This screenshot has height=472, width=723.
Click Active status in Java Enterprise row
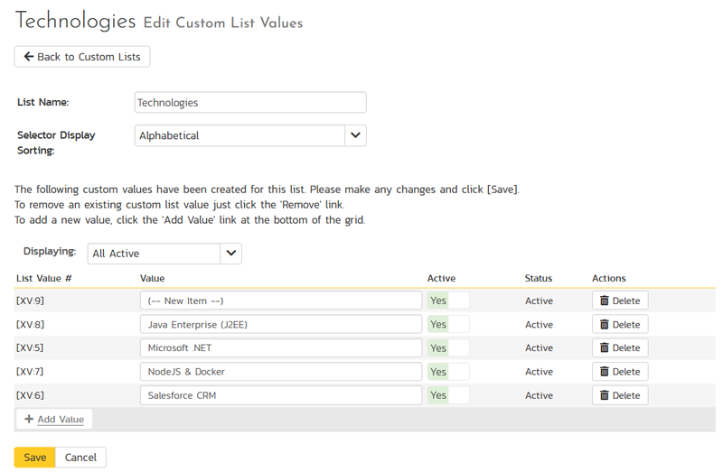(x=539, y=325)
